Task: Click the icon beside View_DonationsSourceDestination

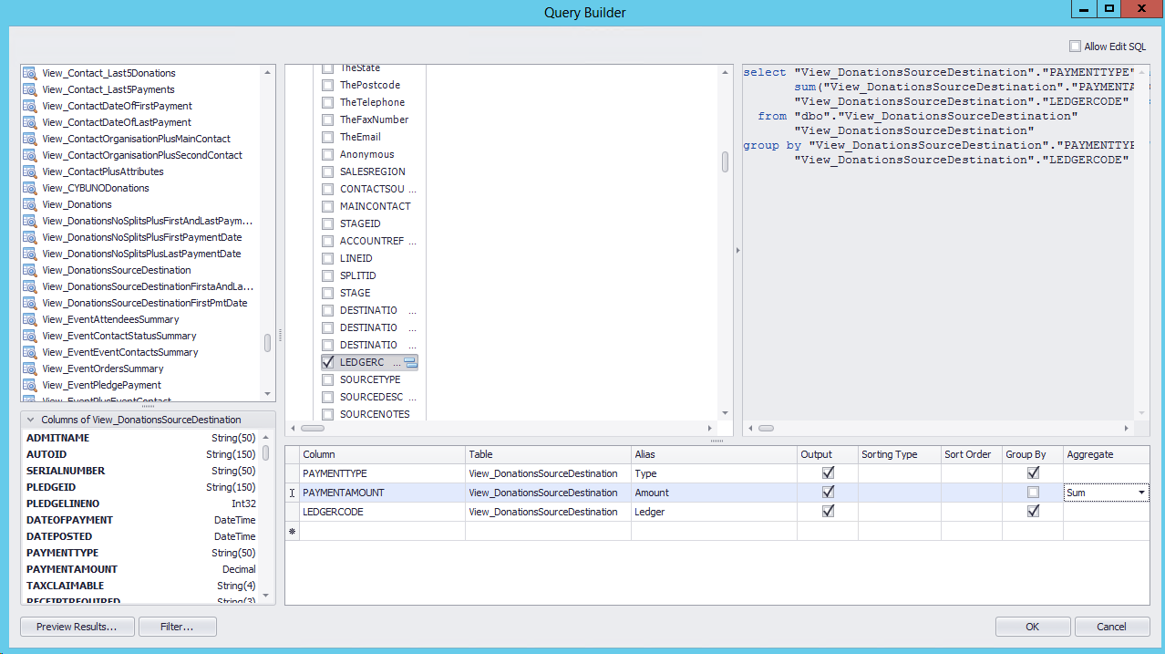Action: (29, 270)
